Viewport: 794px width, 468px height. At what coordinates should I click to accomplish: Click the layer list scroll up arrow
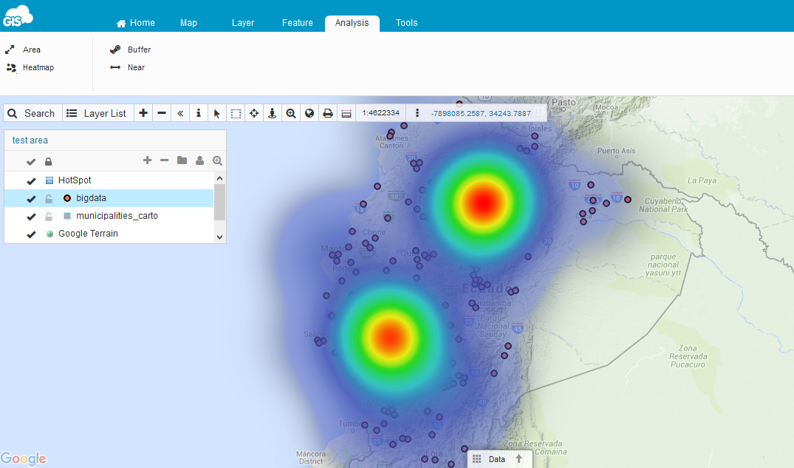[x=219, y=178]
